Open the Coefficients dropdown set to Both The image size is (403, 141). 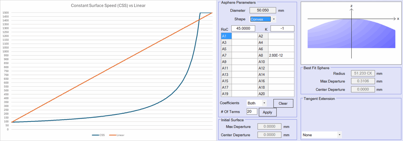pos(257,103)
